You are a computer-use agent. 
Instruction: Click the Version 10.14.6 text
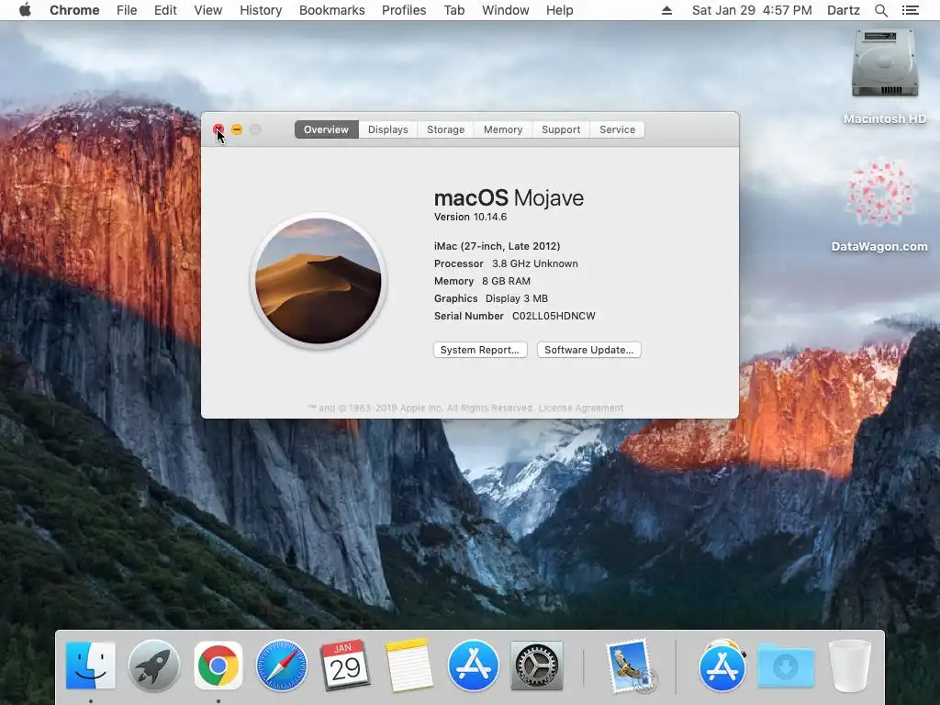coord(470,217)
